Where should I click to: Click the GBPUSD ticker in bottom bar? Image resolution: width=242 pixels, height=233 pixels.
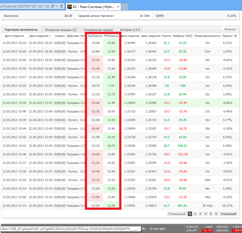click(x=222, y=227)
